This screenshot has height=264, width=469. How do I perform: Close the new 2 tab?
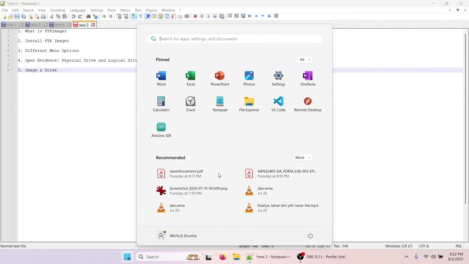[93, 25]
